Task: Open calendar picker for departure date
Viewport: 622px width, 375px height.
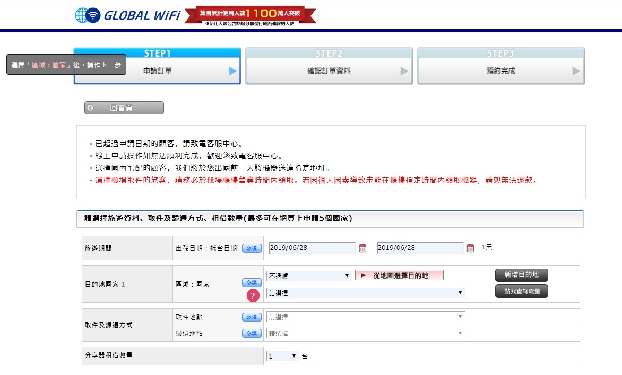Action: 362,248
